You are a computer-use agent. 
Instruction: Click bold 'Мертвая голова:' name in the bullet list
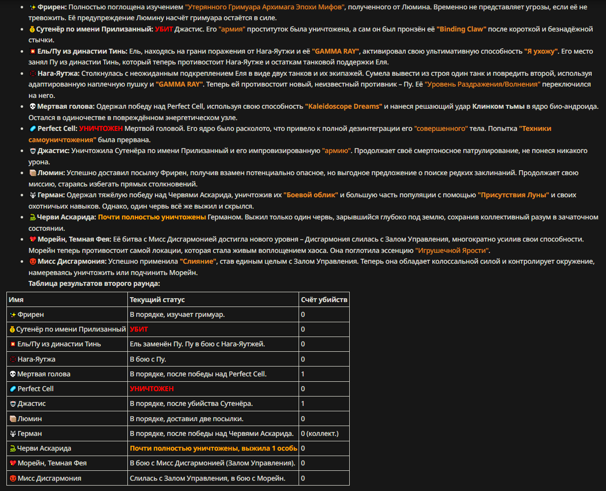tap(66, 106)
